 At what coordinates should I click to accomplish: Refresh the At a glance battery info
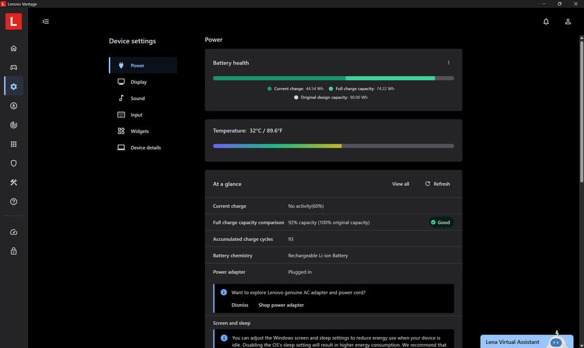(437, 184)
